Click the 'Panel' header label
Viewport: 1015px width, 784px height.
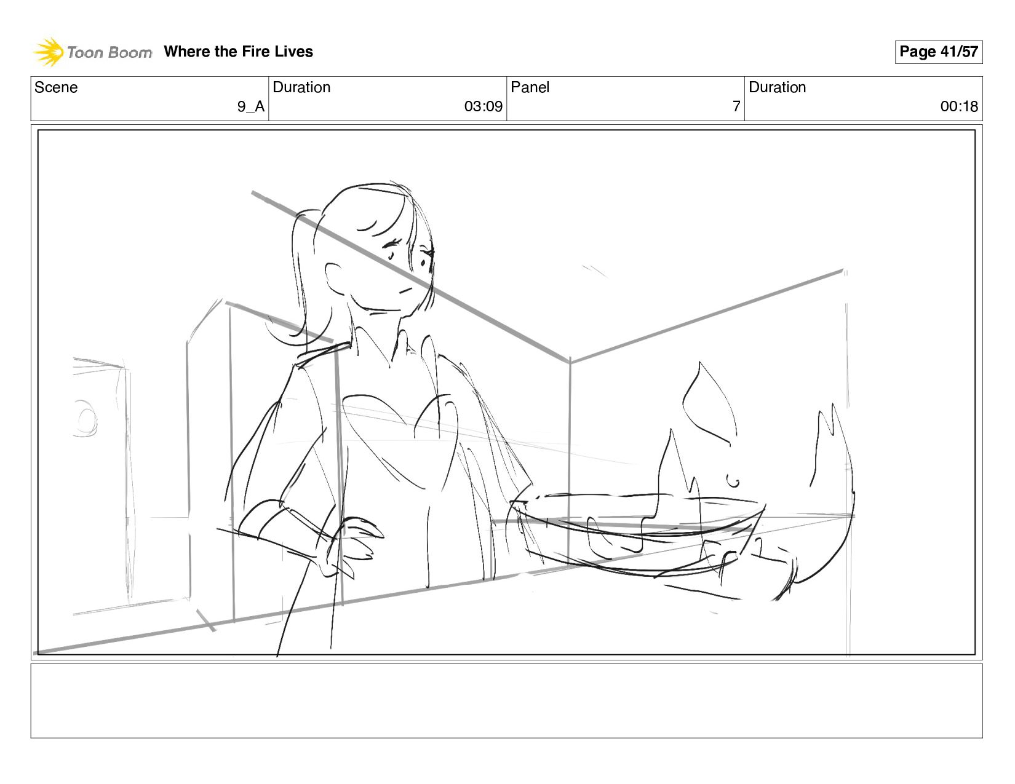(x=530, y=87)
